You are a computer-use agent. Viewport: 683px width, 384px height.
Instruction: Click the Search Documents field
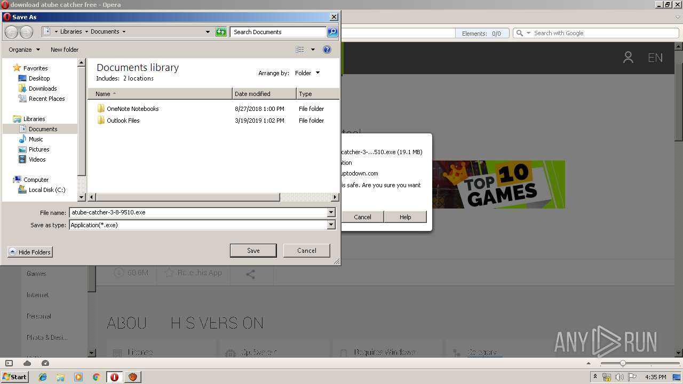tap(279, 32)
